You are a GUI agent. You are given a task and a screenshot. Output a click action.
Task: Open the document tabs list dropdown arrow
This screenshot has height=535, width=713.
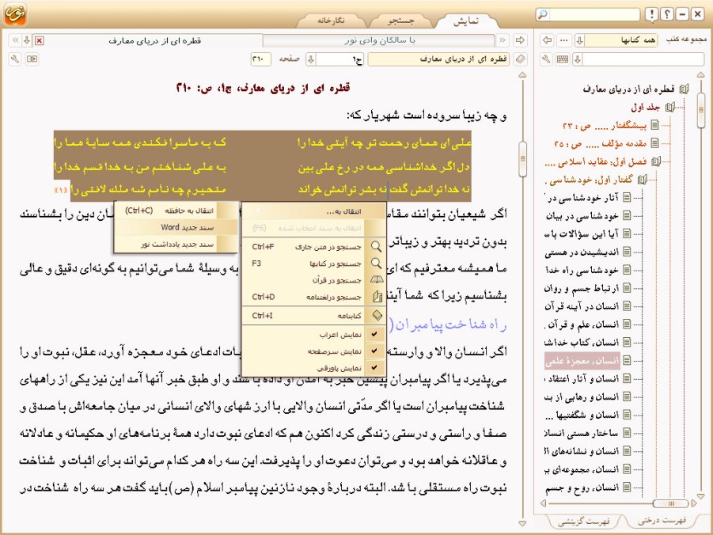pyautogui.click(x=27, y=40)
